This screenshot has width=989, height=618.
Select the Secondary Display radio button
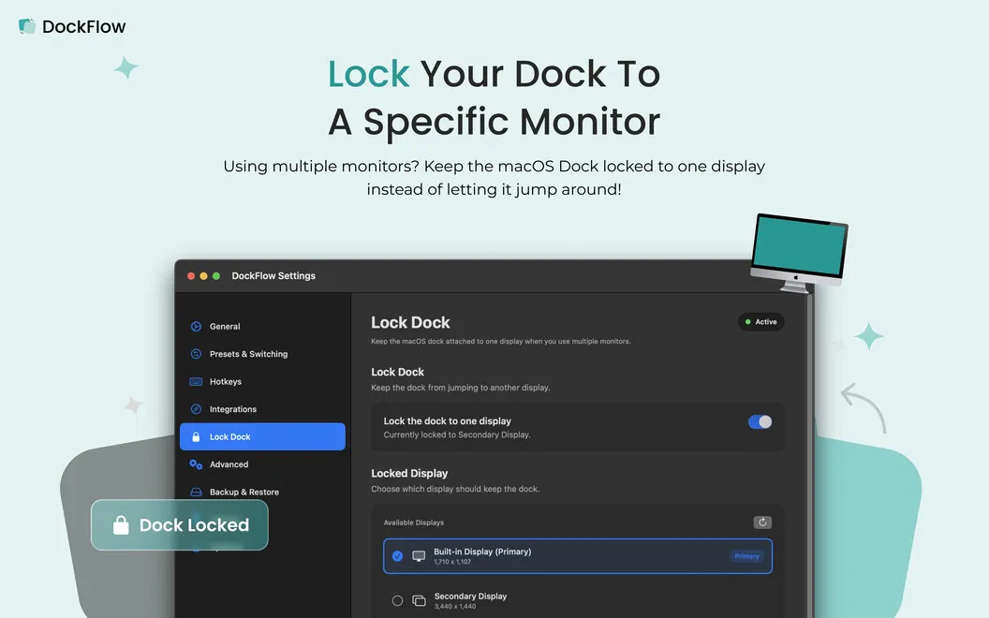[397, 601]
